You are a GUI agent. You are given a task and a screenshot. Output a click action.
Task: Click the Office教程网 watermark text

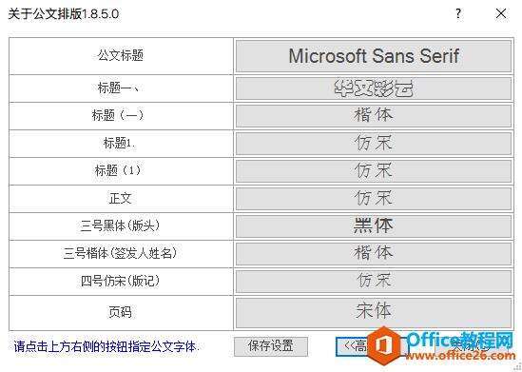(460, 341)
